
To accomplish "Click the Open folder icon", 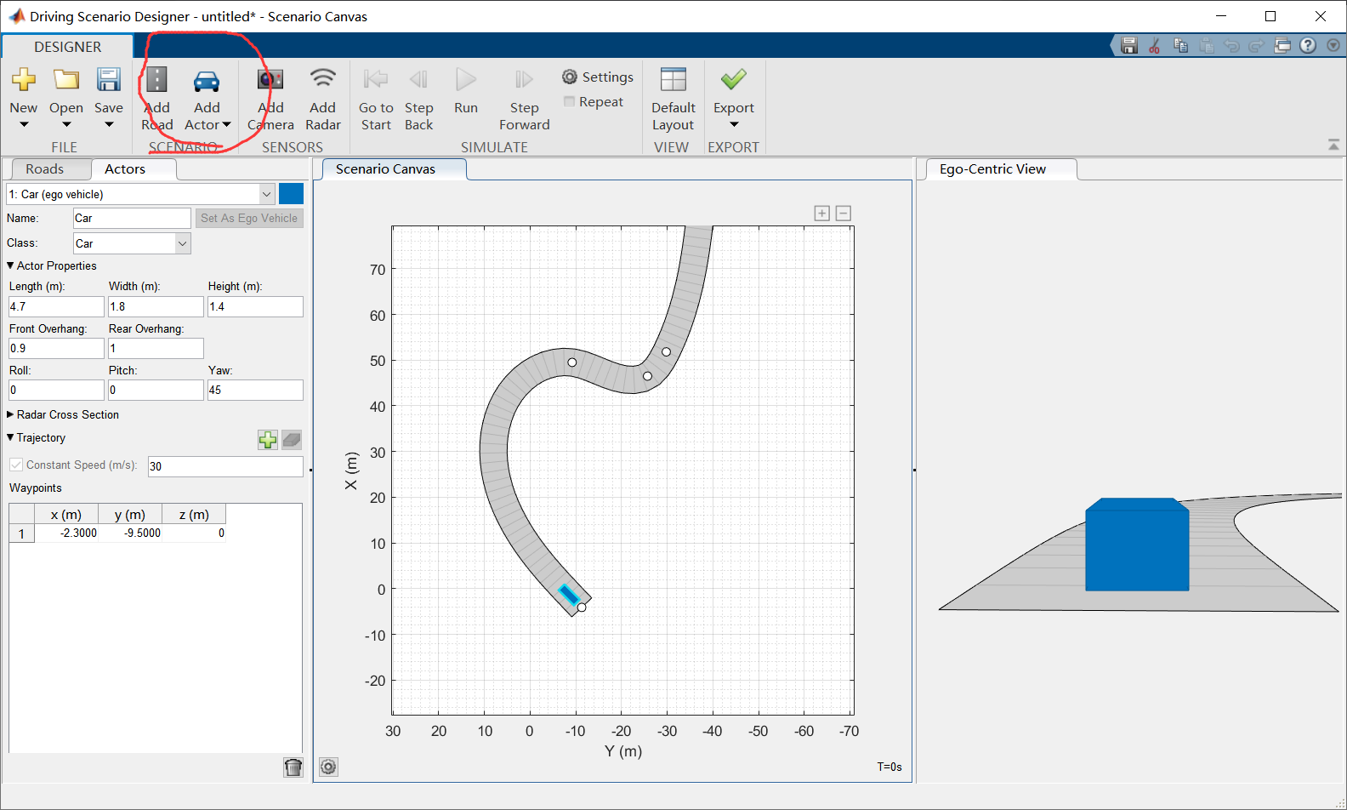I will [66, 80].
